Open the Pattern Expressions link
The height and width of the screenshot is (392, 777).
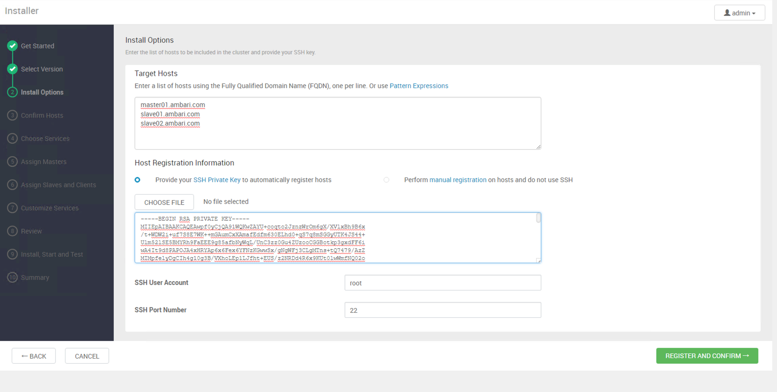coord(419,86)
